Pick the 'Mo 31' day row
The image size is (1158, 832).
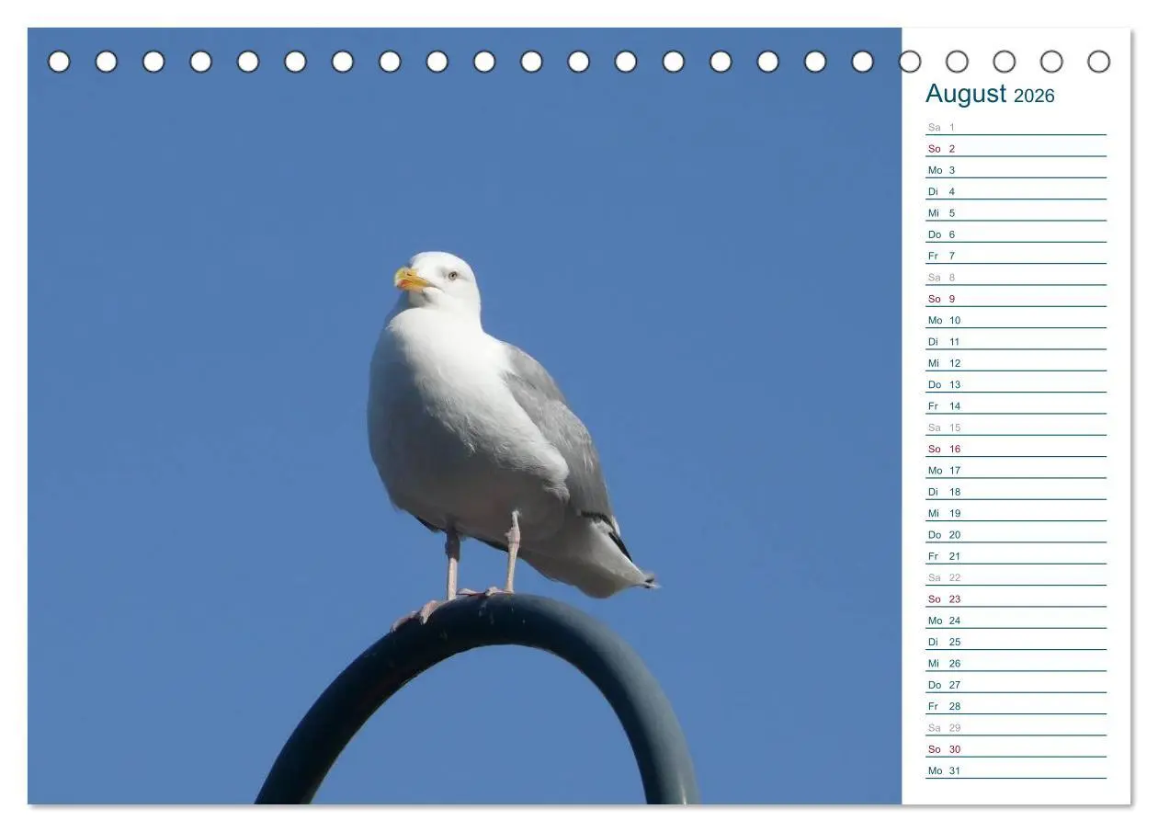(1016, 770)
